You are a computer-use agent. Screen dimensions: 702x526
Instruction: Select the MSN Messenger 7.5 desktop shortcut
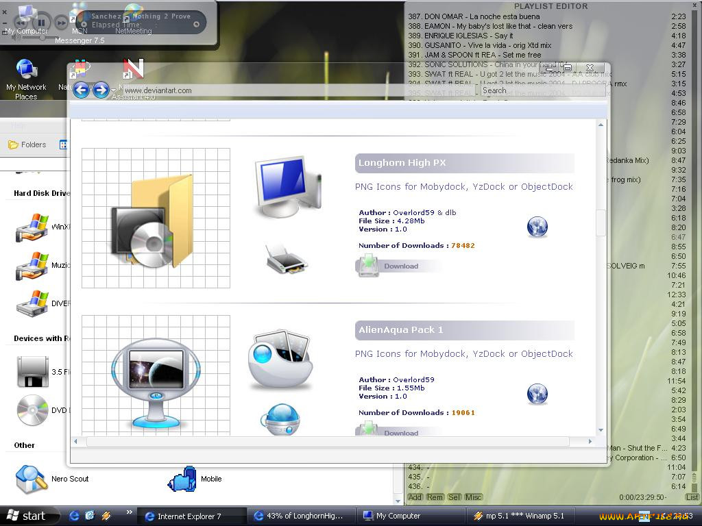[x=80, y=25]
